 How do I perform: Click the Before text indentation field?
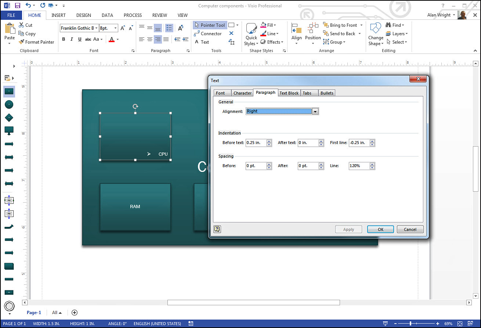tap(256, 143)
